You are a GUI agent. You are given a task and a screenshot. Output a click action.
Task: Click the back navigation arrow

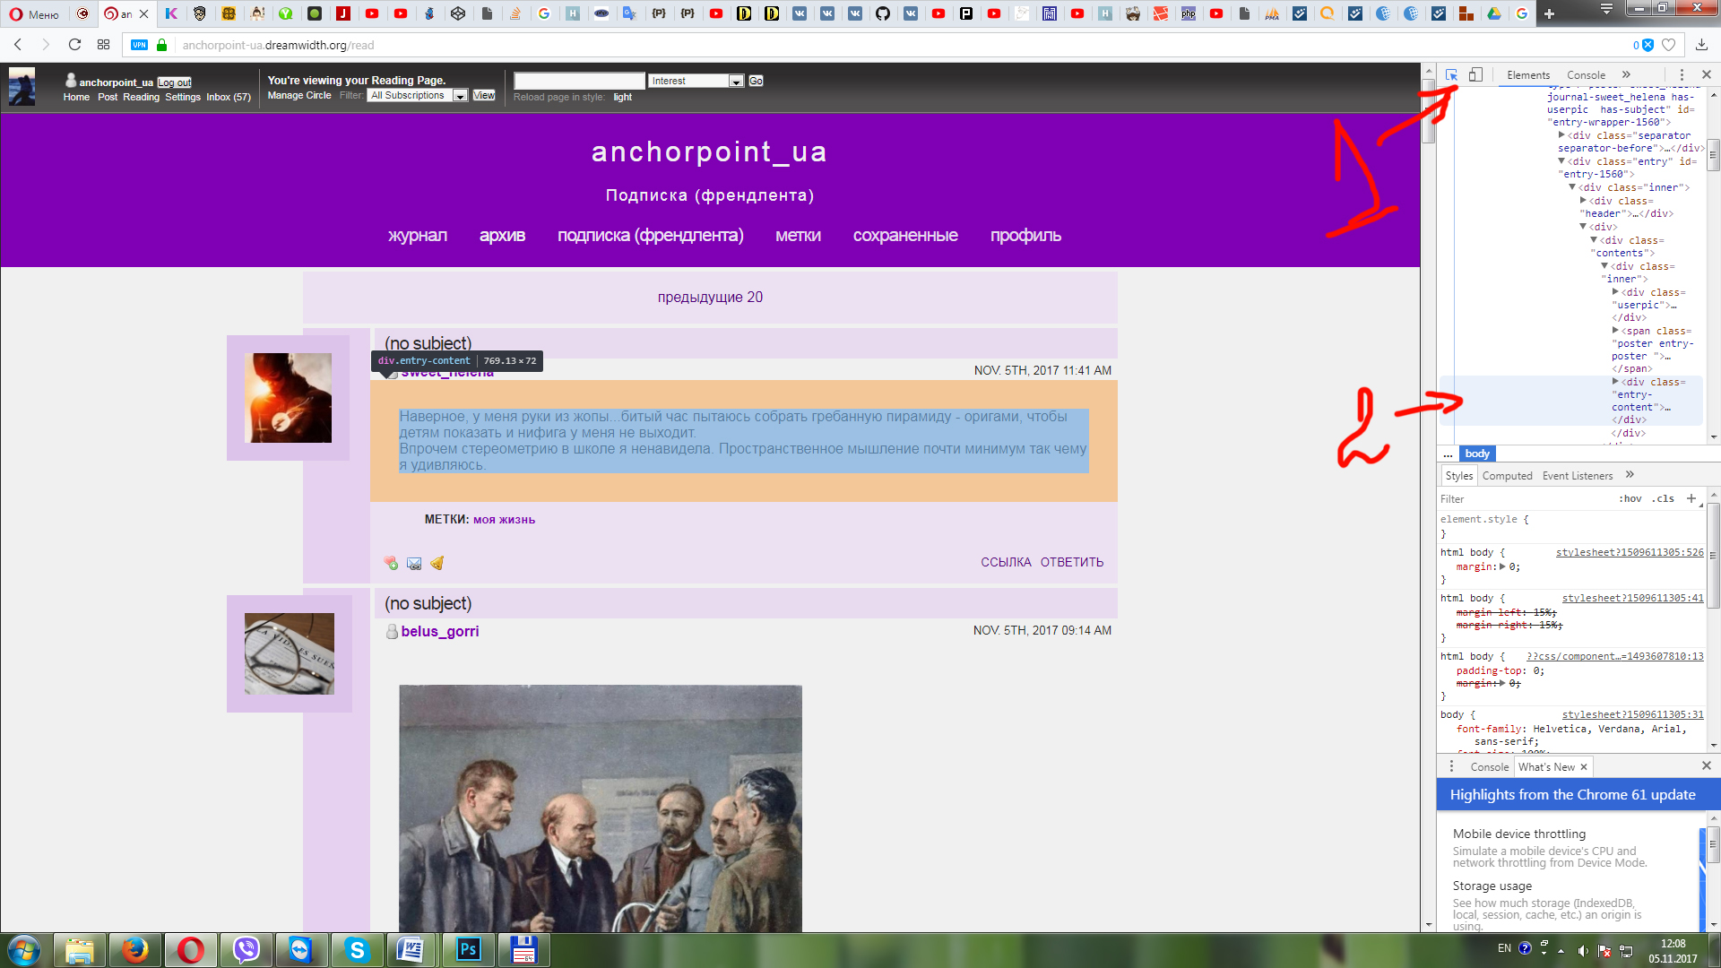click(x=18, y=45)
